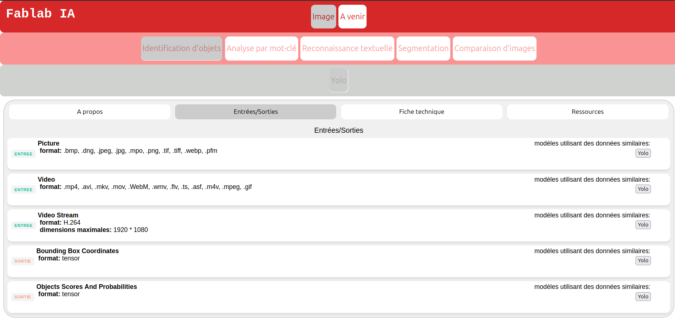
Task: Select Reconnaissance textuelle task
Action: (347, 48)
